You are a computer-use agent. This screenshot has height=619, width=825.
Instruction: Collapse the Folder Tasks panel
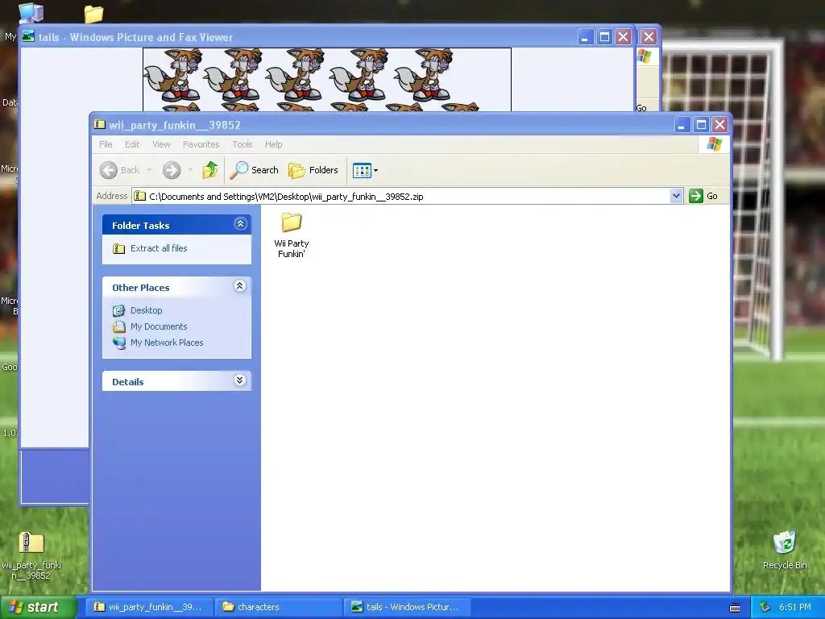click(x=240, y=224)
